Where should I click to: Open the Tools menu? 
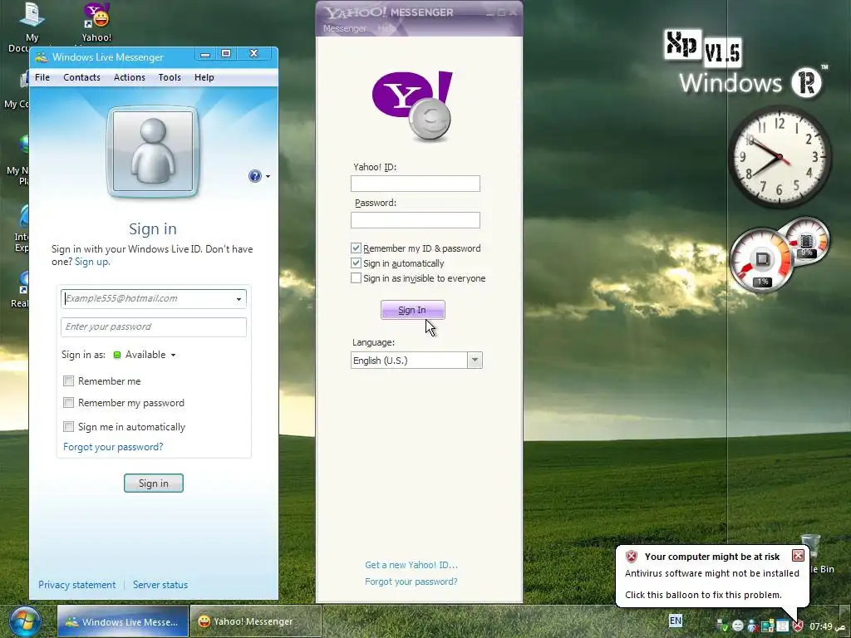[170, 77]
